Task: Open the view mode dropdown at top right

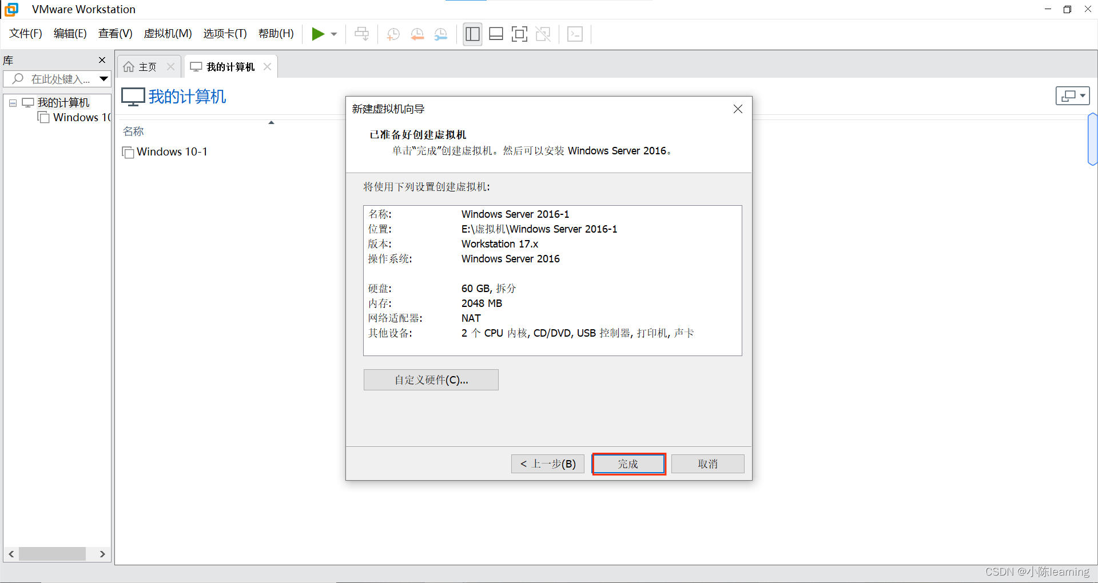Action: click(1073, 96)
